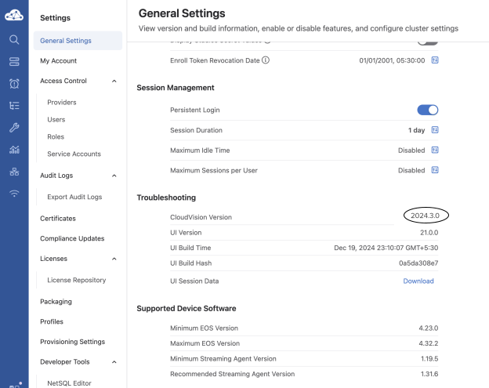The height and width of the screenshot is (388, 489).
Task: Edit Enroll Token Revocation Date setting icon
Action: click(435, 60)
